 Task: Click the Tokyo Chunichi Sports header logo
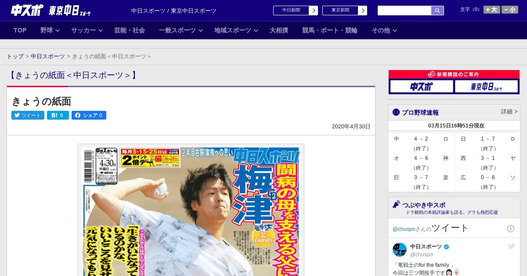click(69, 11)
